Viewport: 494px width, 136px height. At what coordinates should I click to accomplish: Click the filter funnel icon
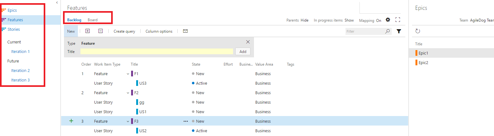[399, 31]
